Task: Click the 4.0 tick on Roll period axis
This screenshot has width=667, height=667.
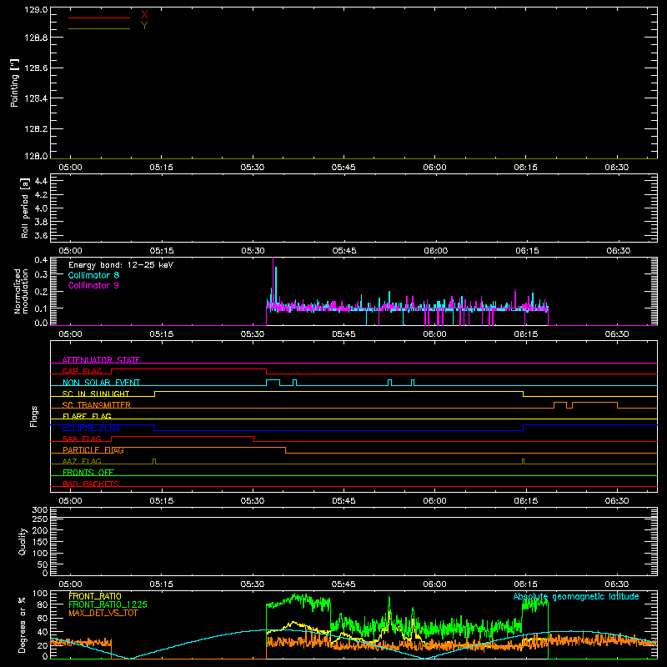Action: 41,208
